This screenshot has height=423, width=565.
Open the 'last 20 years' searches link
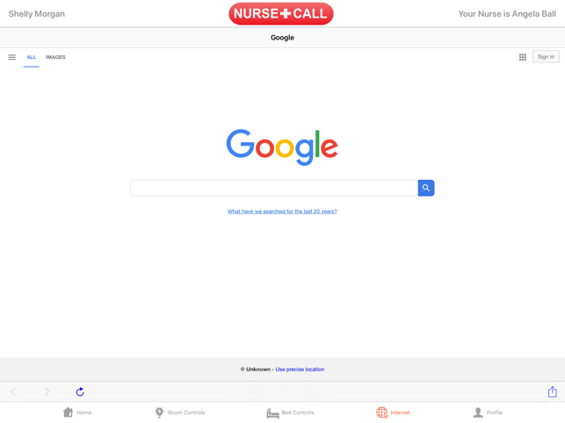click(282, 211)
